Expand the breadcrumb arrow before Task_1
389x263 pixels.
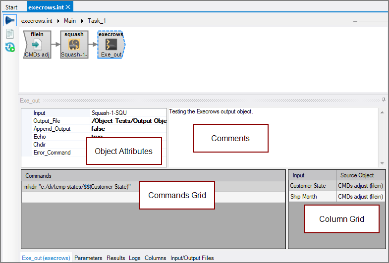coord(82,21)
